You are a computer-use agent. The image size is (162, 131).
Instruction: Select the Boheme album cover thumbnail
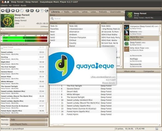(127, 33)
